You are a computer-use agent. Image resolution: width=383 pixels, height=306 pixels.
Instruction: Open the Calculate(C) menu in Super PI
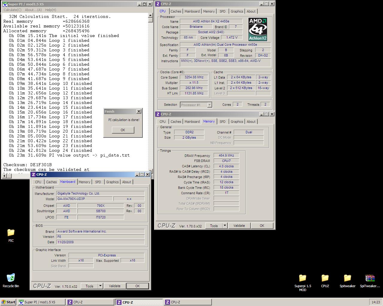[13, 10]
